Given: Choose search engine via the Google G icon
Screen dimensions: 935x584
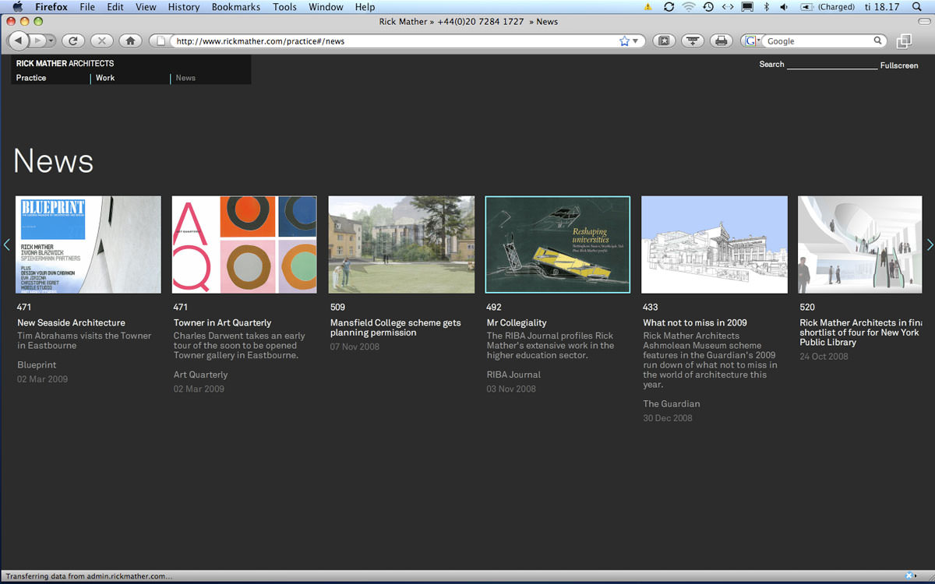Looking at the screenshot, I should point(753,41).
